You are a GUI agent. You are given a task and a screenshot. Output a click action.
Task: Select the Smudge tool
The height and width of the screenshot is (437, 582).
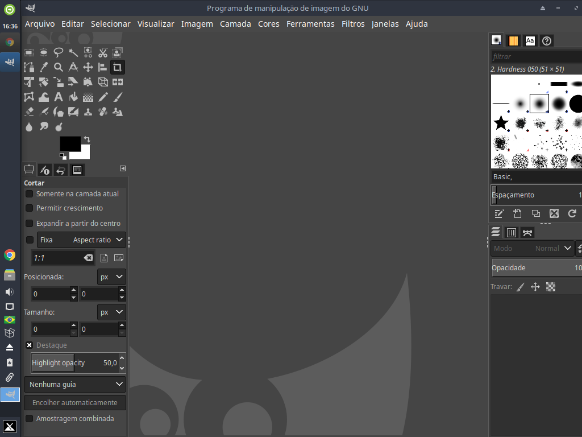tap(43, 127)
